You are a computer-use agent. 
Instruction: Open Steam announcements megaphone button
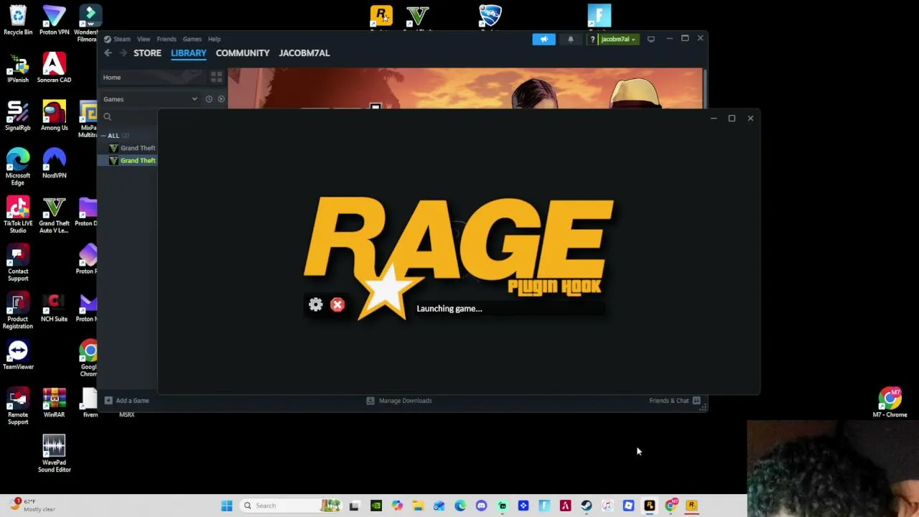[x=544, y=39]
